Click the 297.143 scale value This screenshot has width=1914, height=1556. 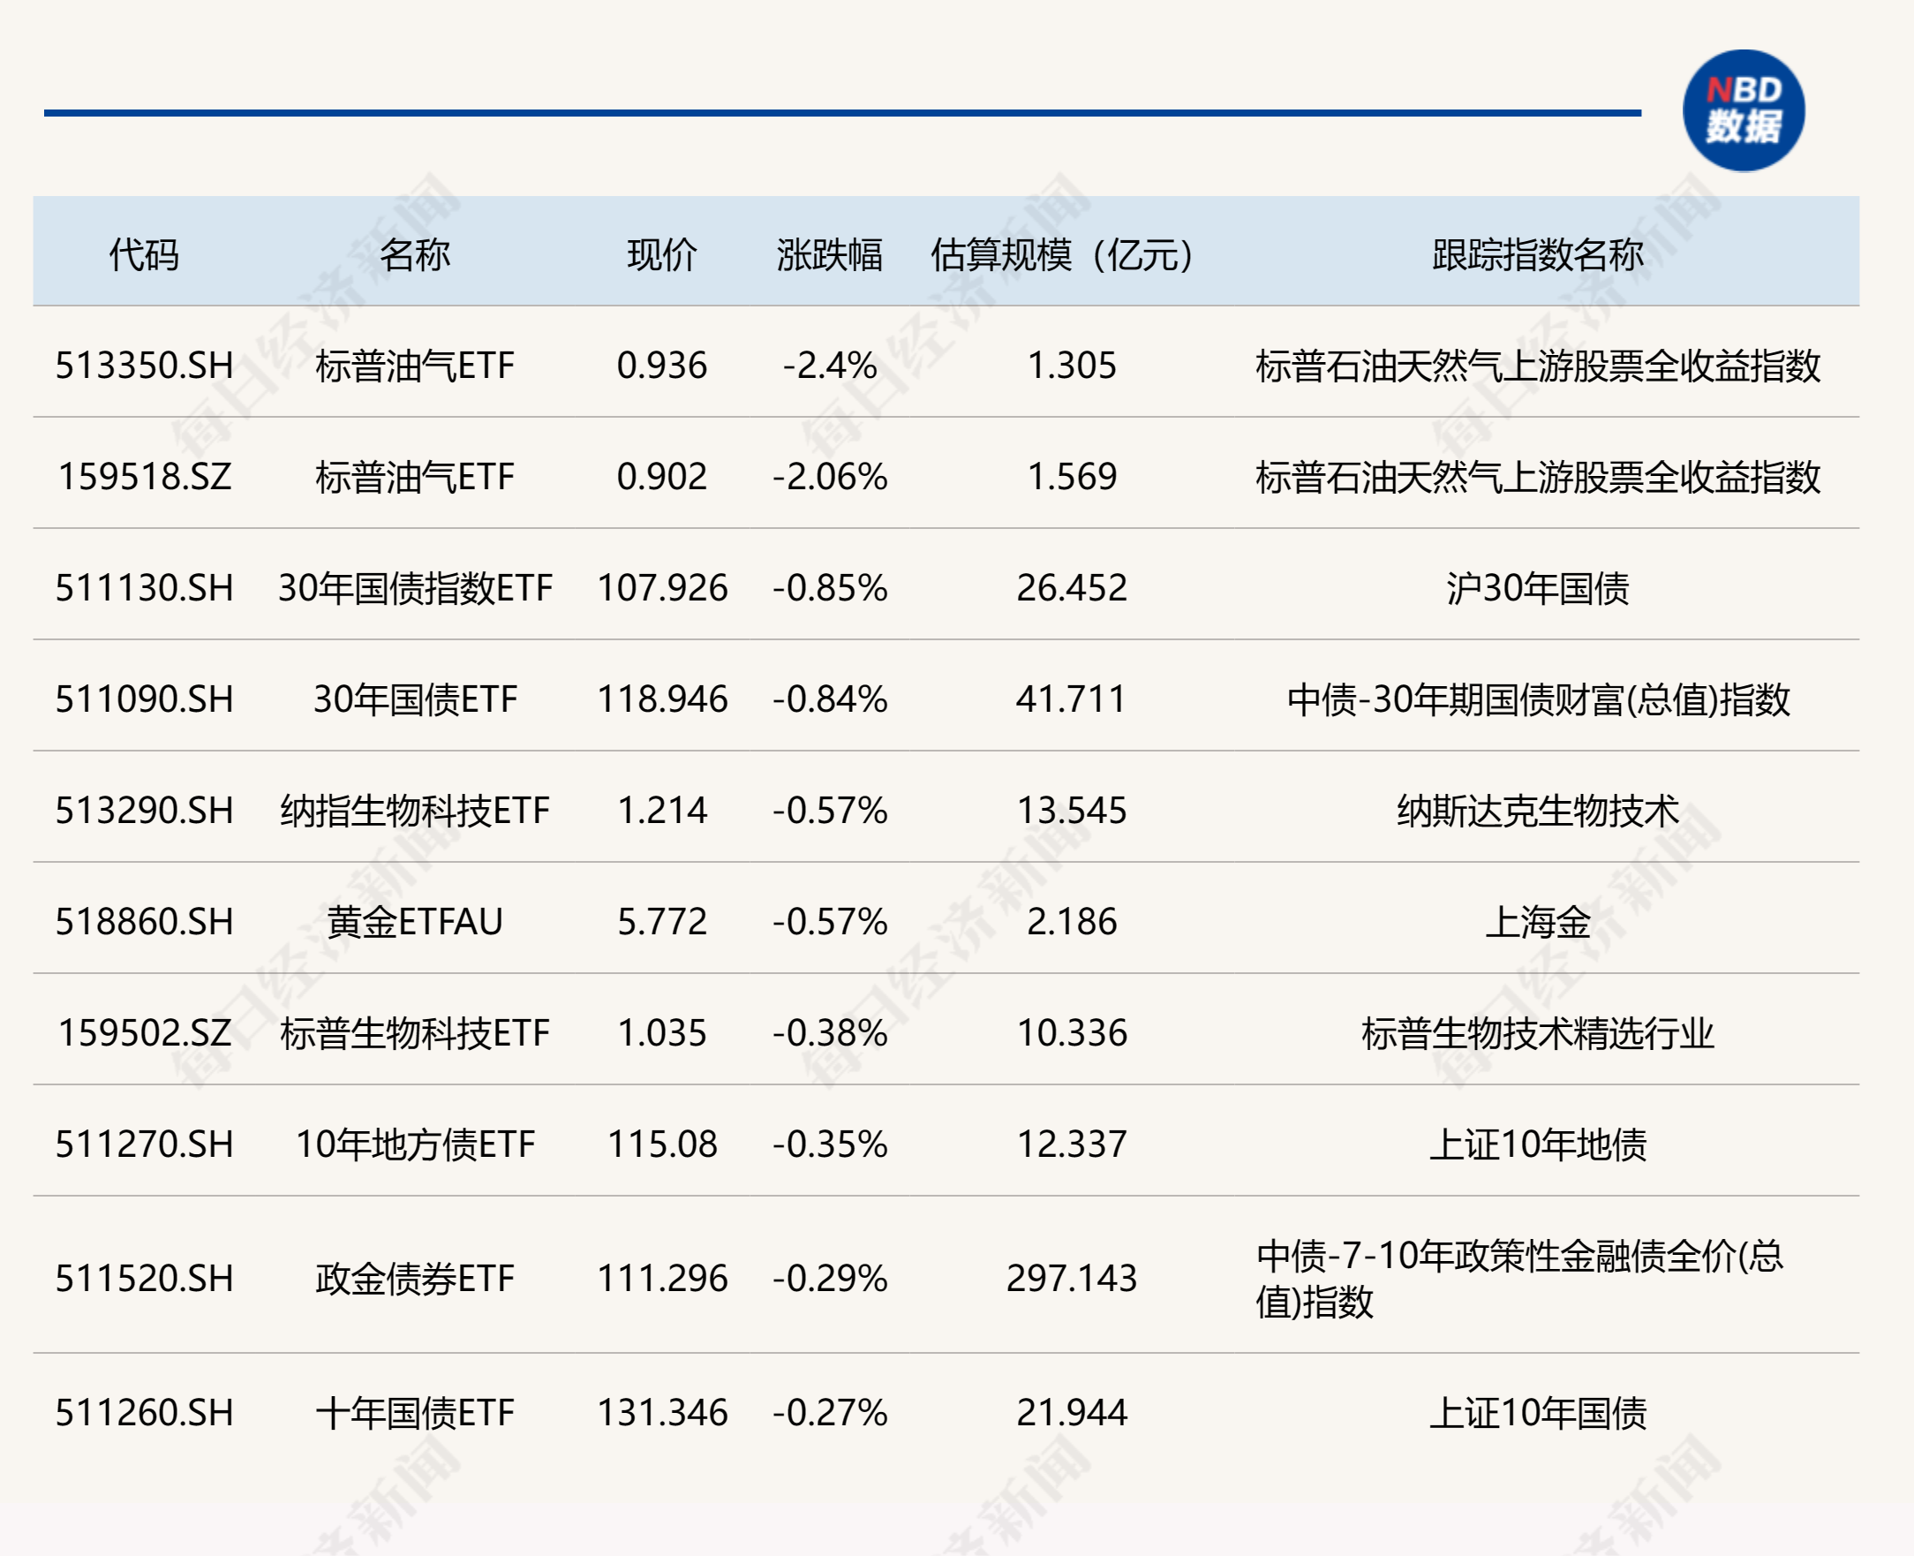coord(1071,1277)
